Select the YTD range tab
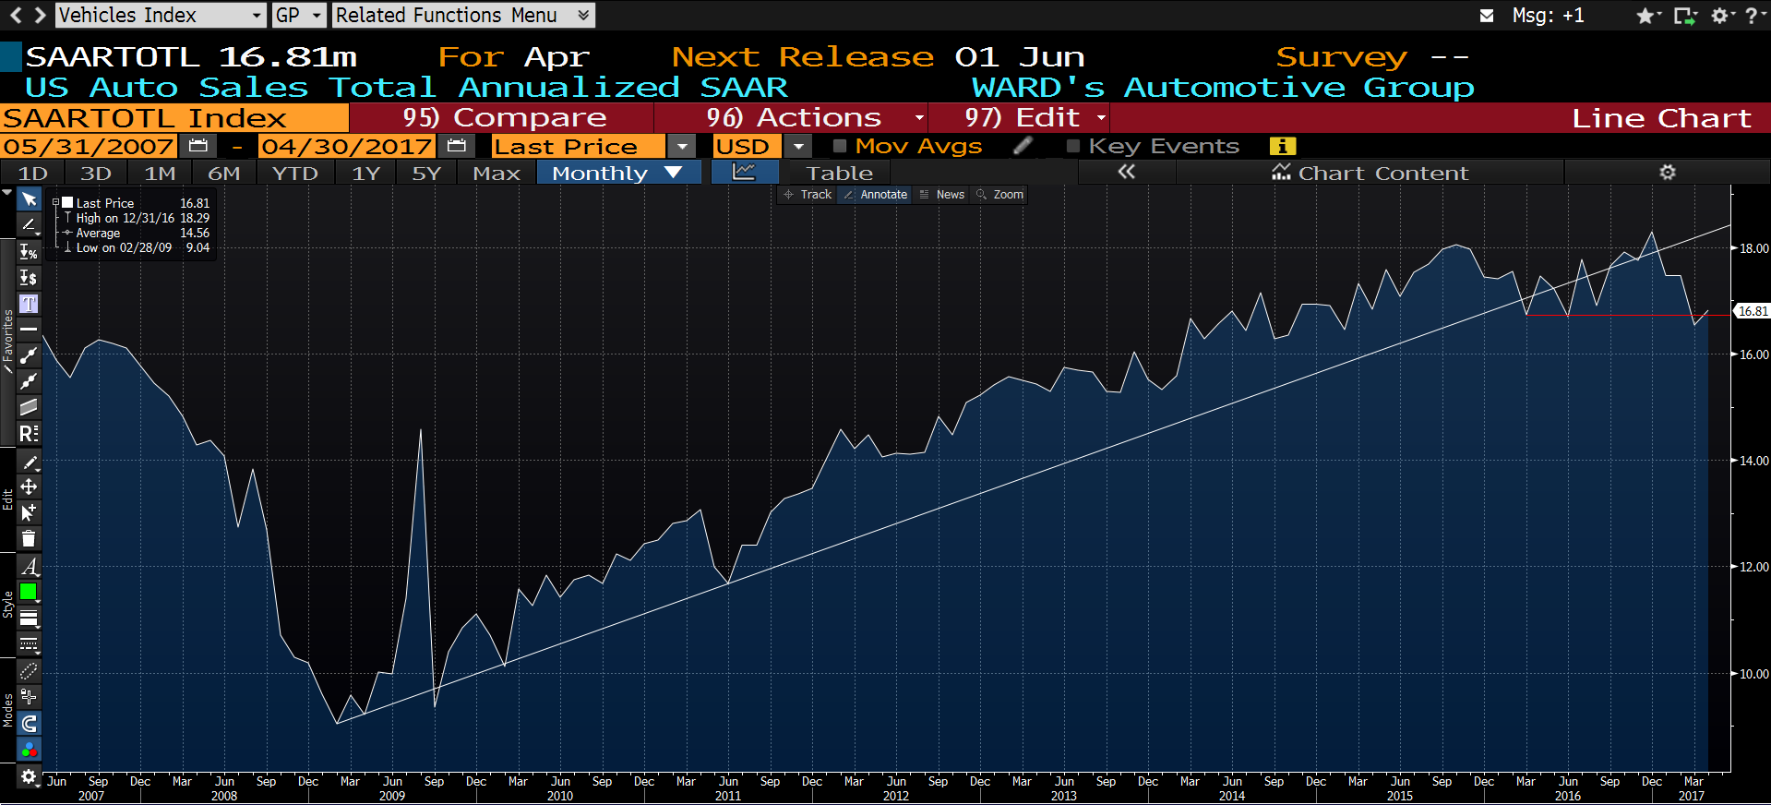Image resolution: width=1771 pixels, height=805 pixels. coord(294,173)
